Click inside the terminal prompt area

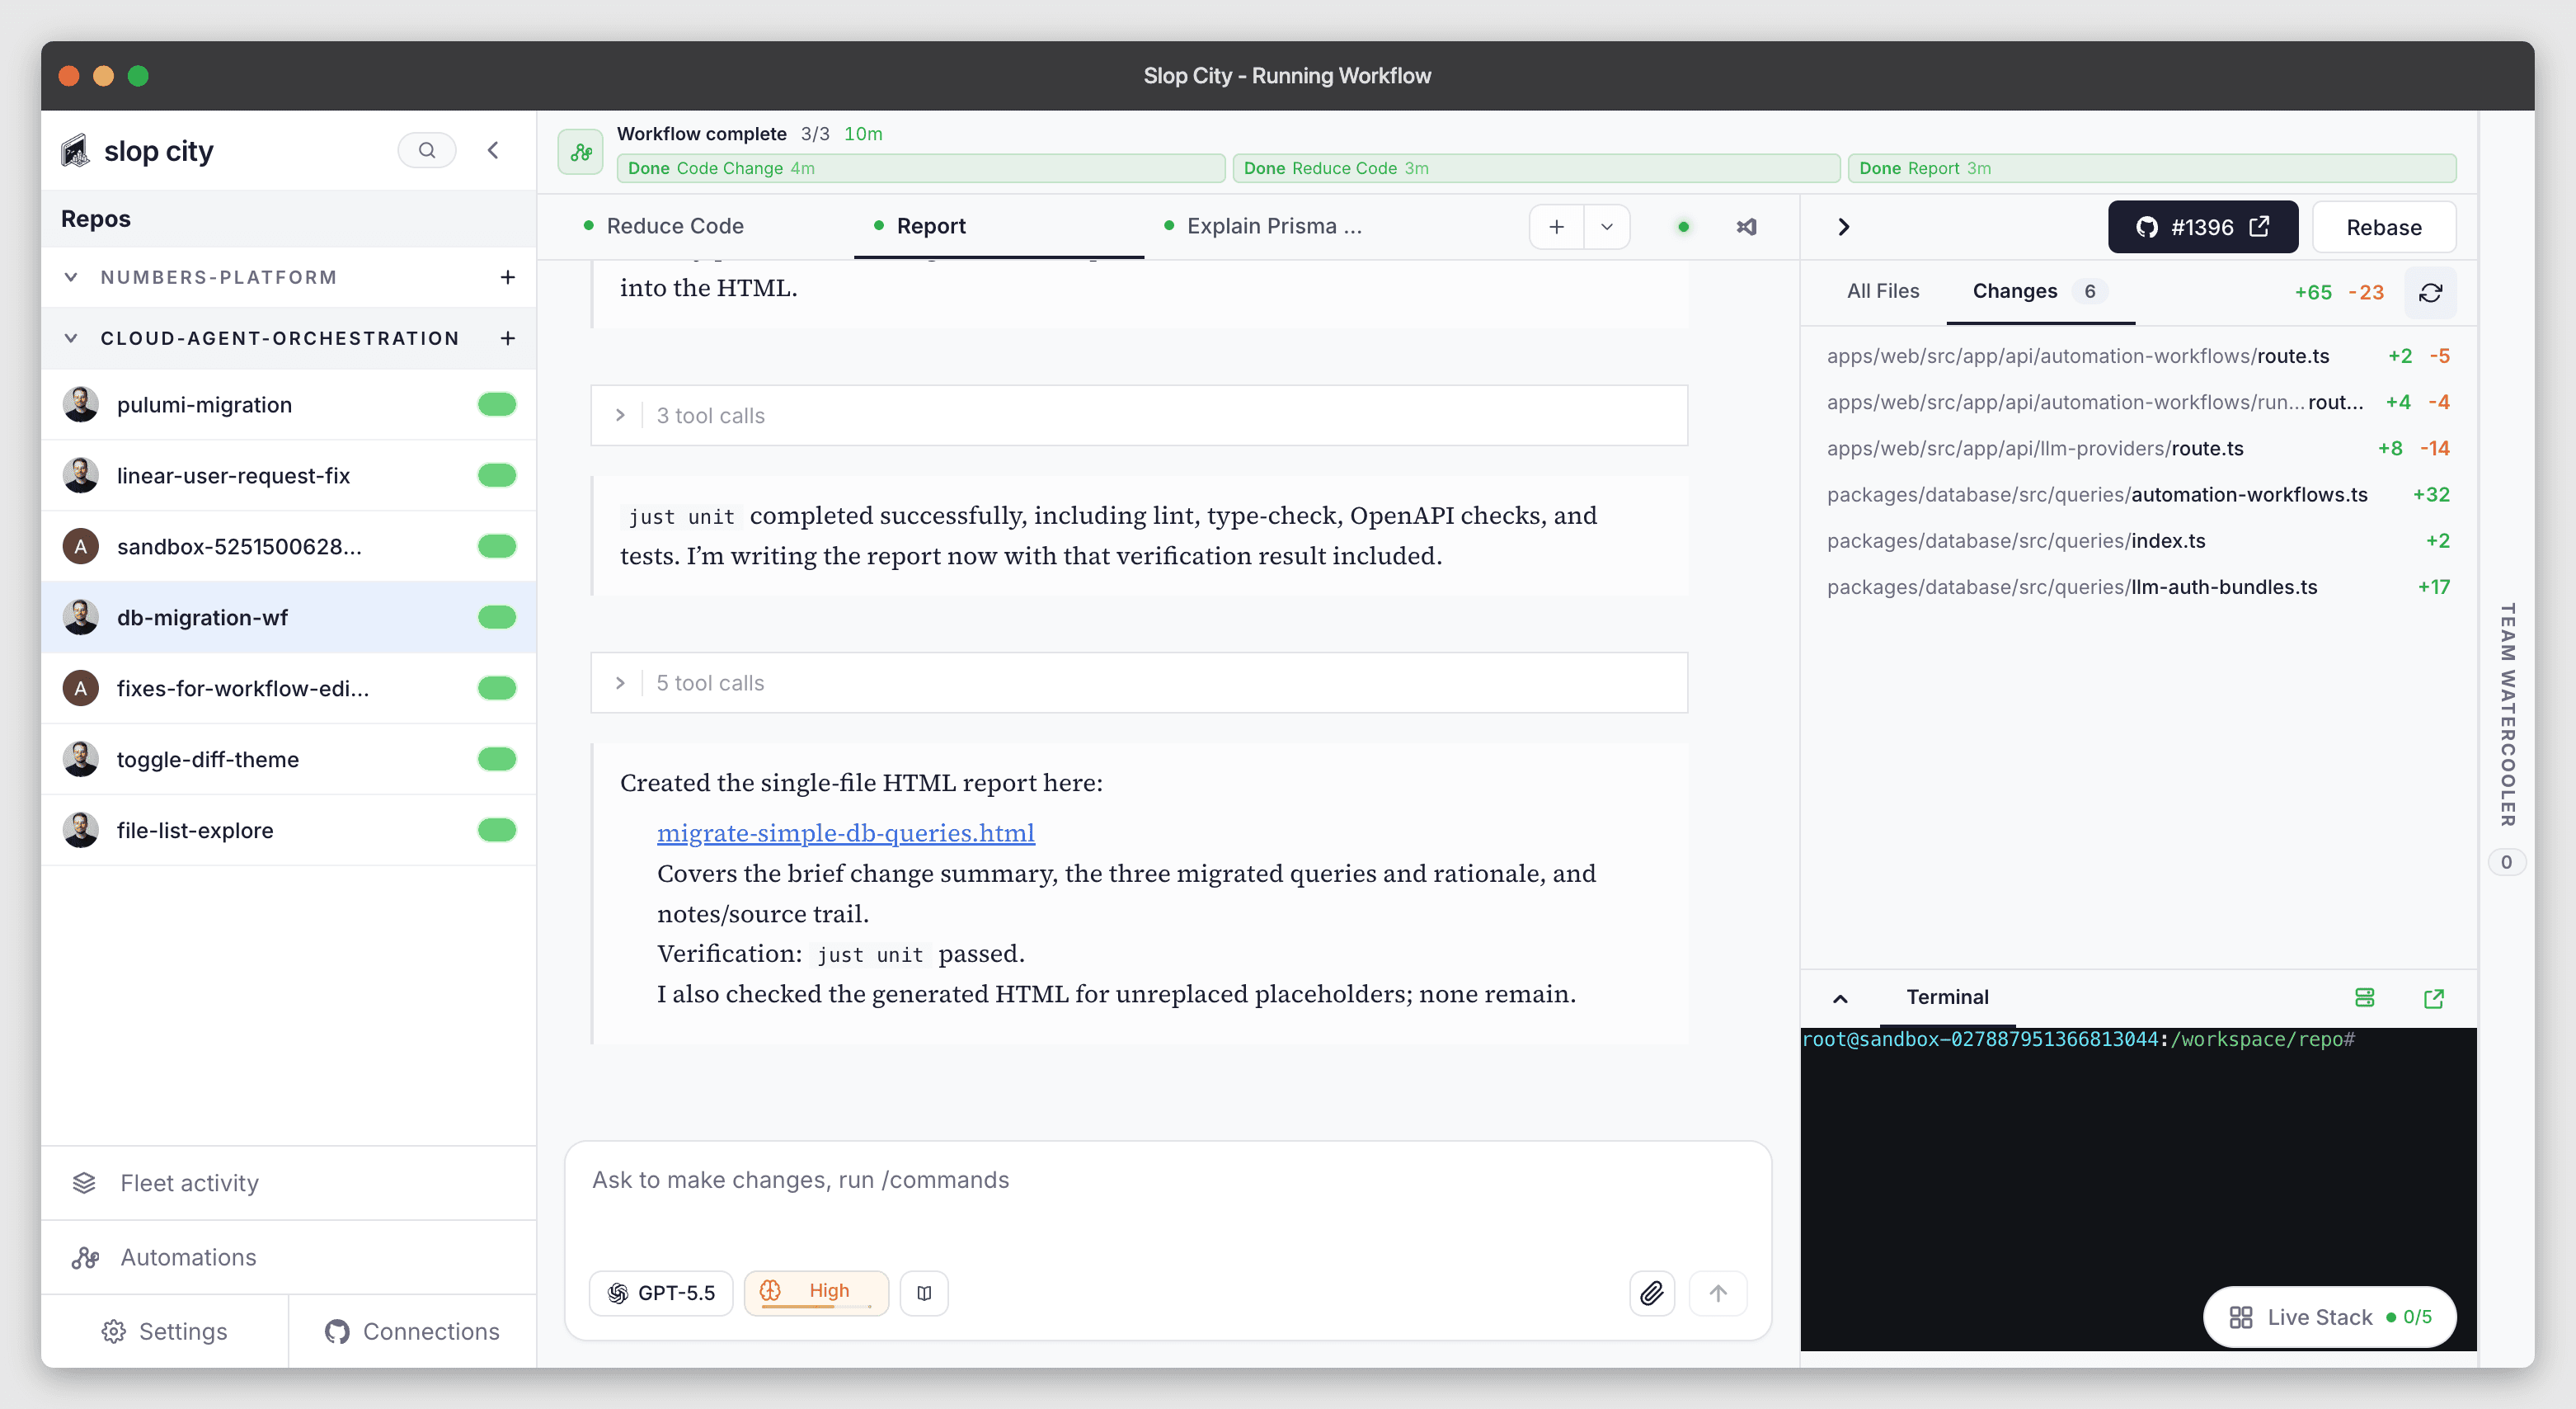2138,1189
